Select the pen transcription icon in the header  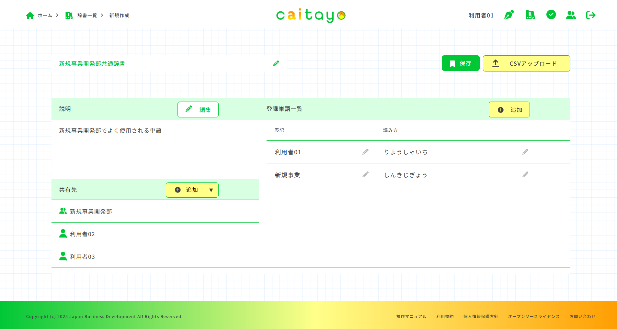(508, 15)
